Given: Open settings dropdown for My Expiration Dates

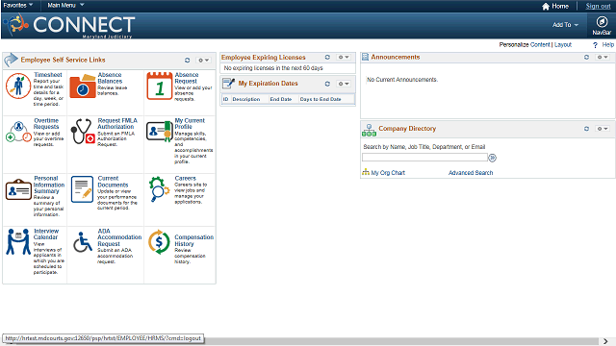Looking at the screenshot, I should [344, 84].
